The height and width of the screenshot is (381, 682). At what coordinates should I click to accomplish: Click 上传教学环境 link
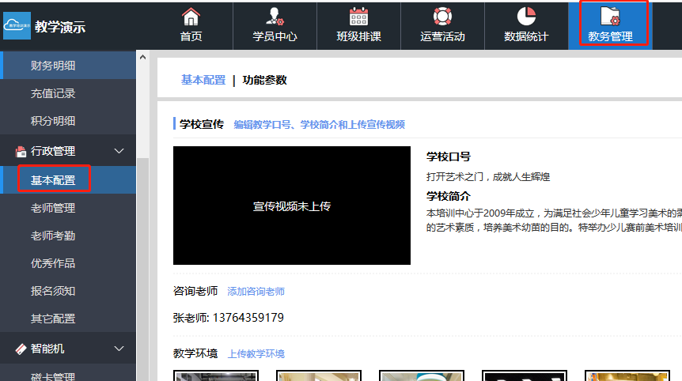pos(256,354)
